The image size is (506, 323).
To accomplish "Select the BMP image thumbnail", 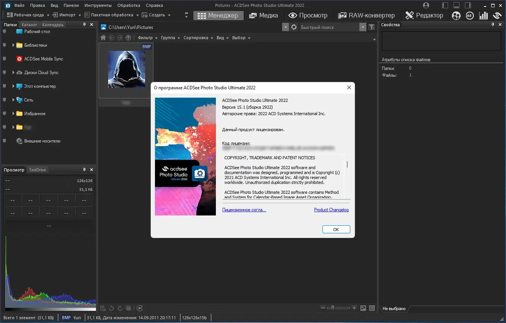I will tap(126, 69).
